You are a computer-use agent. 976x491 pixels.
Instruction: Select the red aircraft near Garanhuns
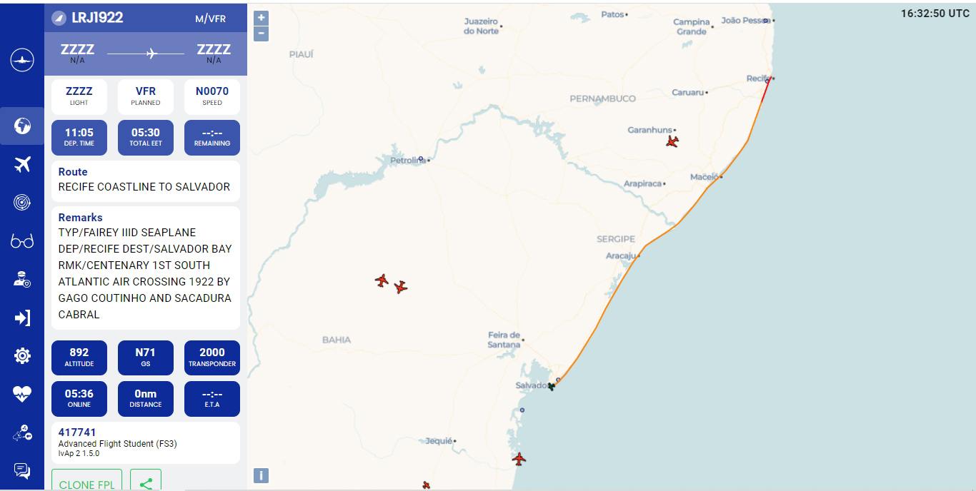[672, 141]
